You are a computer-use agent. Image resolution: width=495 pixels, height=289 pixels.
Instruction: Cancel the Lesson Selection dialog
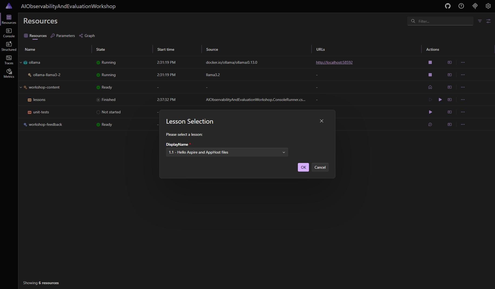320,167
